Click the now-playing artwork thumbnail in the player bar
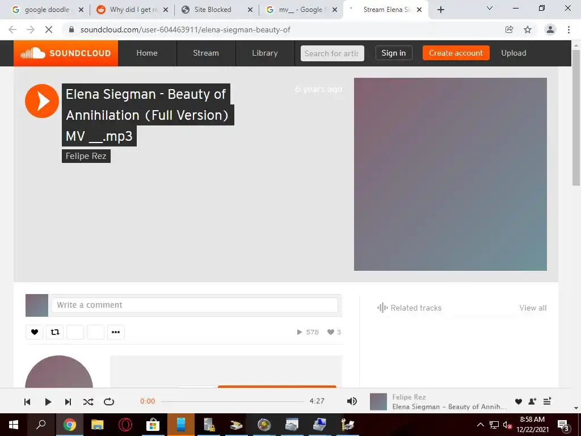This screenshot has width=581, height=436. [x=378, y=402]
